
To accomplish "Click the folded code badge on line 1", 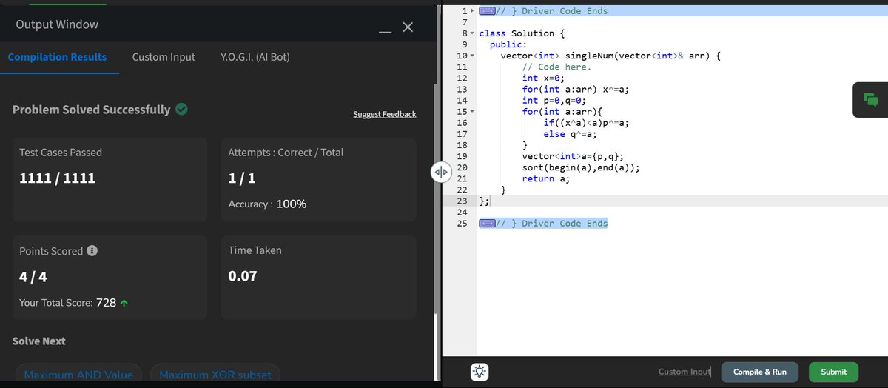I will click(487, 11).
